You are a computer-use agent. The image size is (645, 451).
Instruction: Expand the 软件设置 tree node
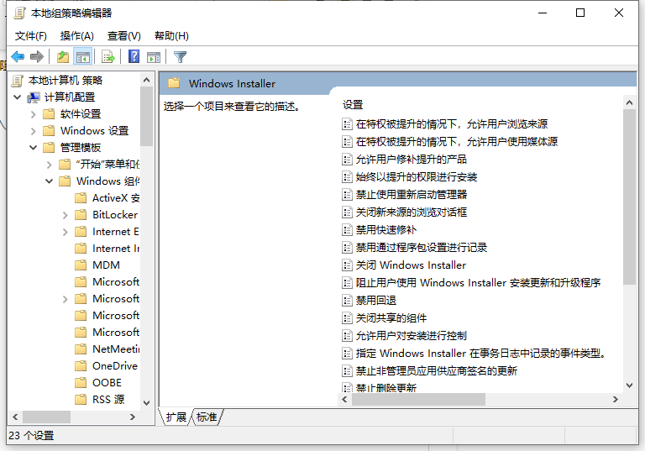pyautogui.click(x=34, y=114)
